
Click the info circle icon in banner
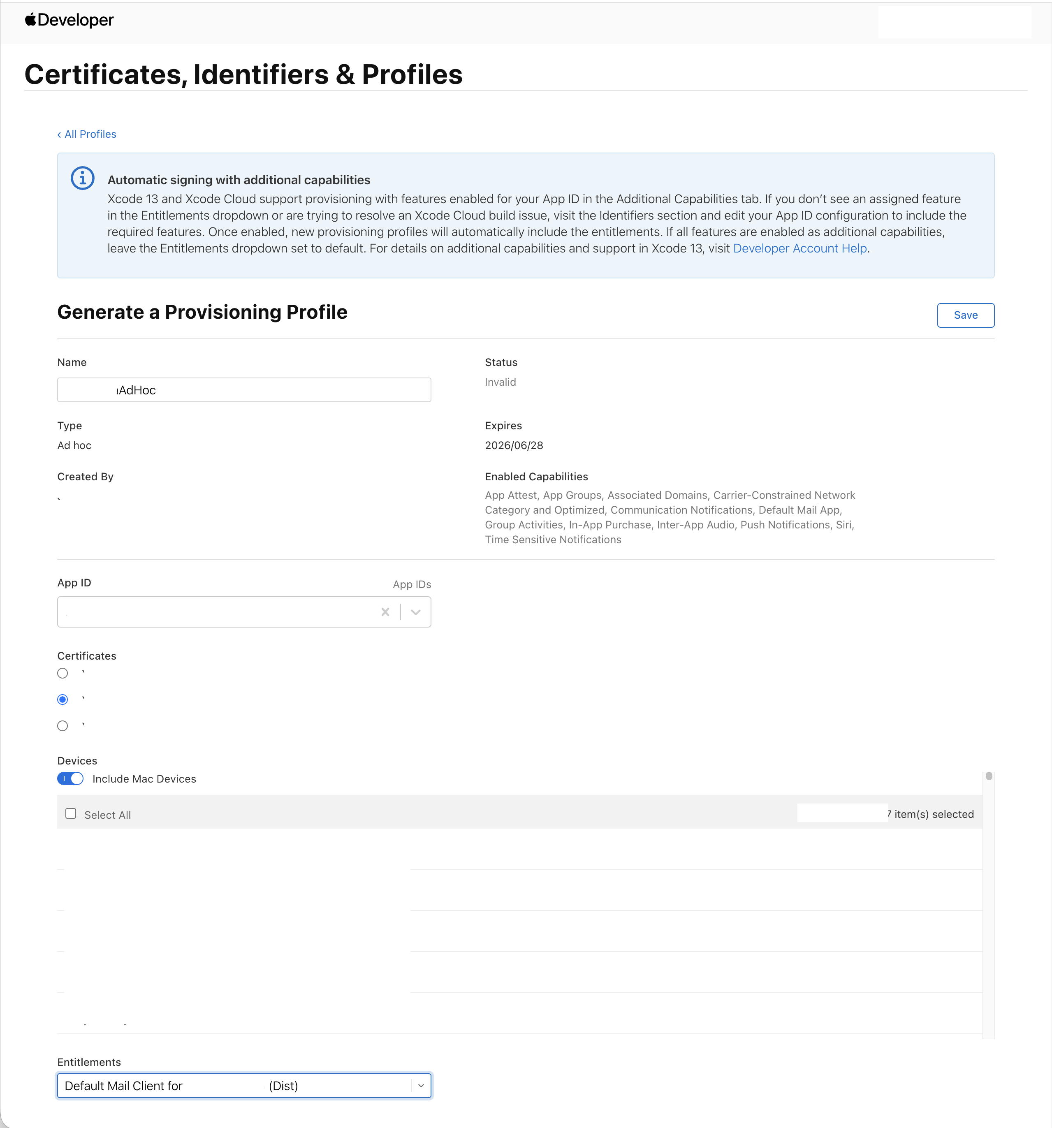pyautogui.click(x=82, y=178)
